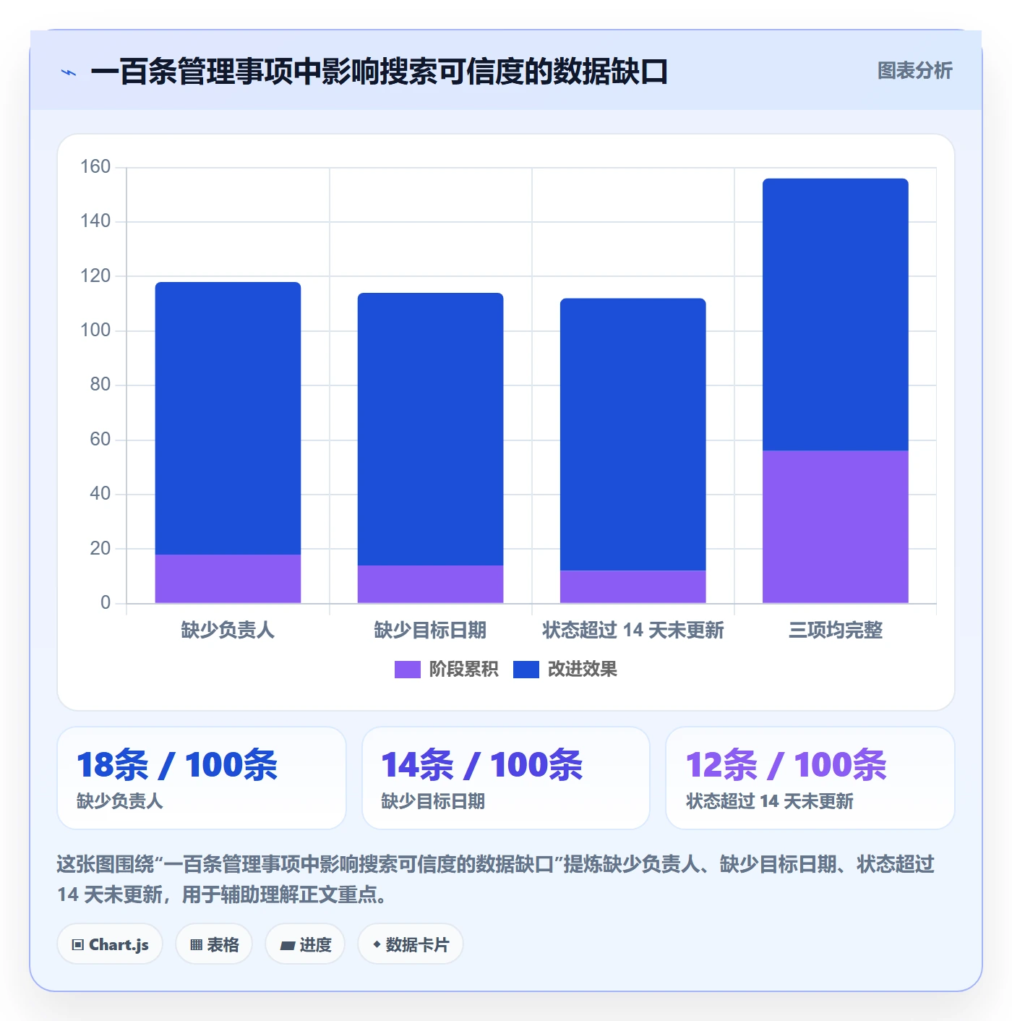The width and height of the screenshot is (1012, 1021).
Task: Select the 进度 tag chip
Action: (x=305, y=944)
